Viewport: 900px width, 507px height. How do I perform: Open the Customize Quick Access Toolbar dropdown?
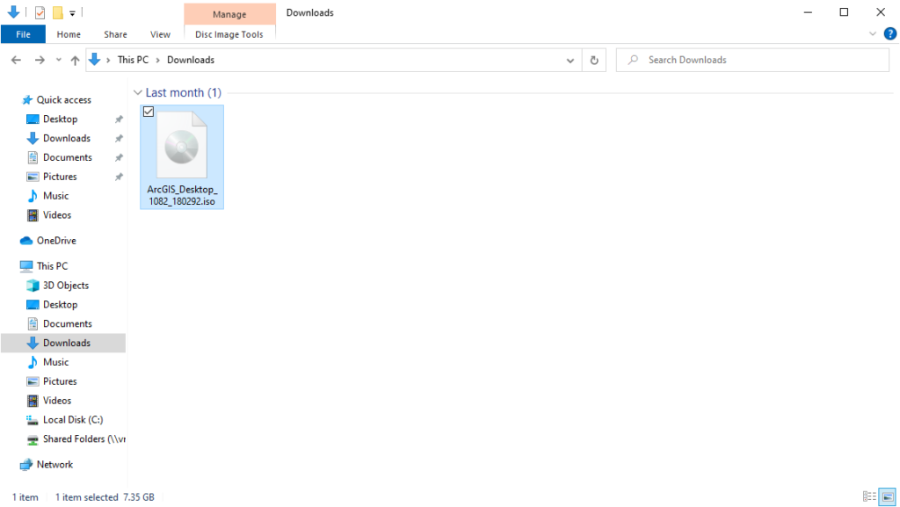coord(72,12)
